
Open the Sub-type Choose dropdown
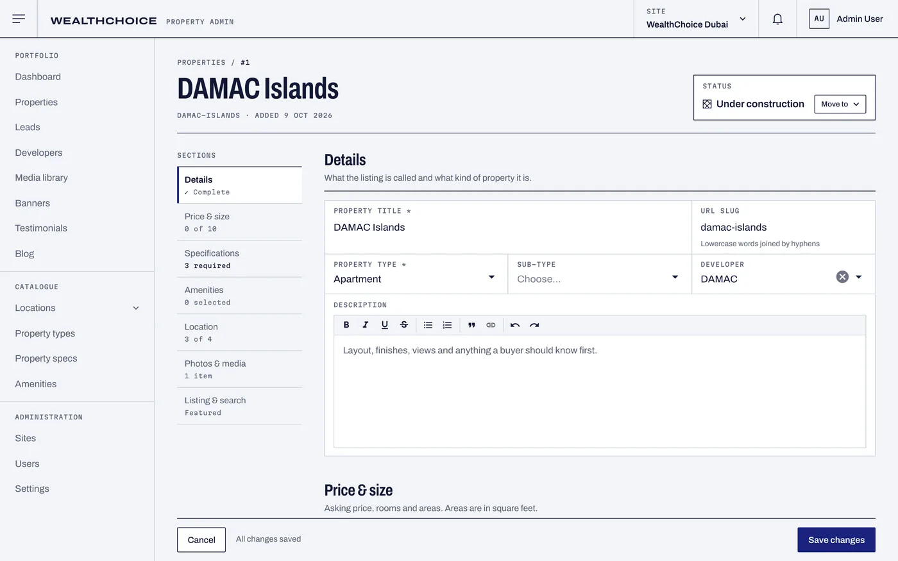[600, 274]
